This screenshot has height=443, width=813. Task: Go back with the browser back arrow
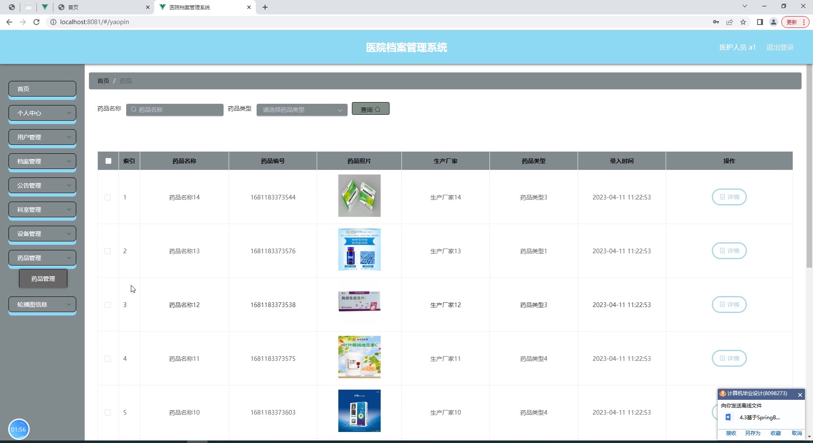tap(9, 22)
